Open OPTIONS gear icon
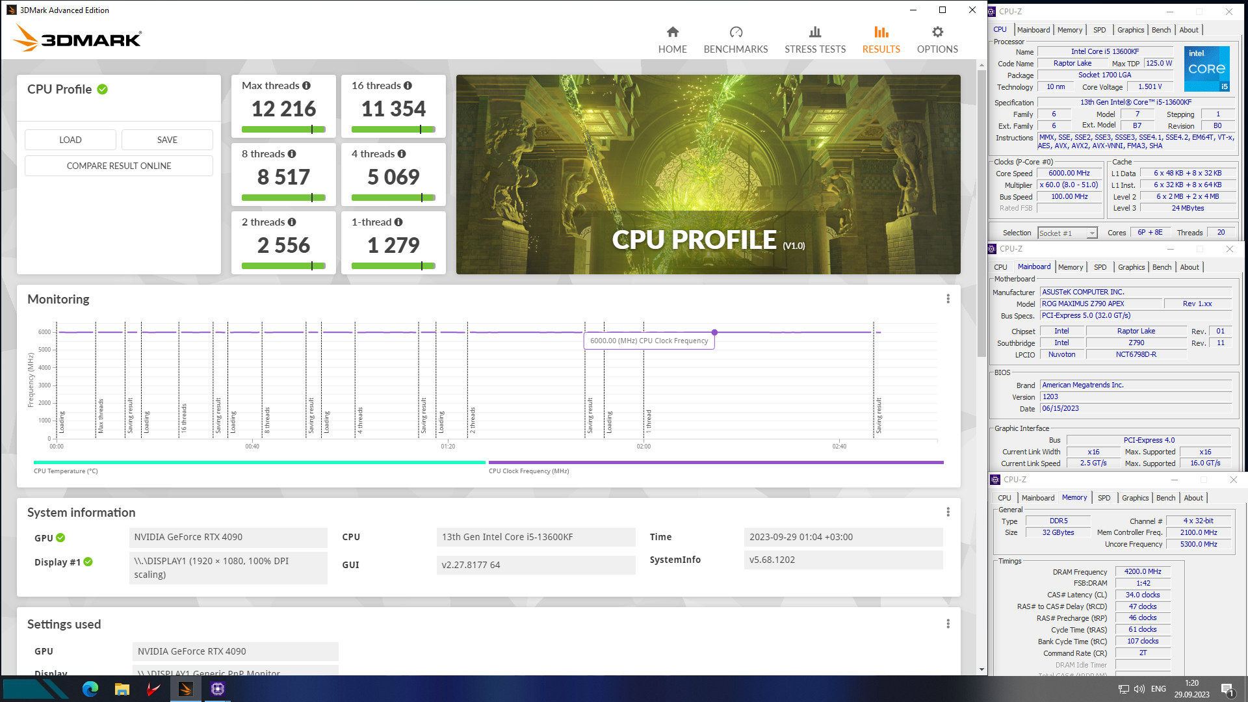Image resolution: width=1248 pixels, height=702 pixels. pyautogui.click(x=937, y=32)
